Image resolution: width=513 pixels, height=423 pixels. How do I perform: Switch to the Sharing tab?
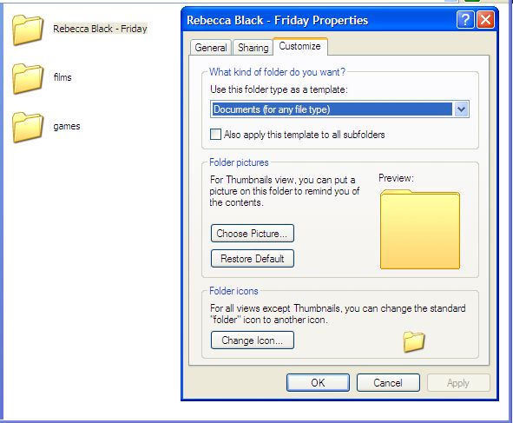(x=253, y=48)
